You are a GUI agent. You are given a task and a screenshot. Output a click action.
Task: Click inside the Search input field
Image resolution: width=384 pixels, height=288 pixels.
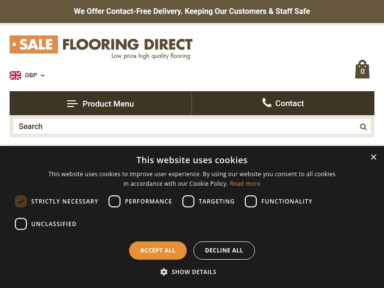144,126
